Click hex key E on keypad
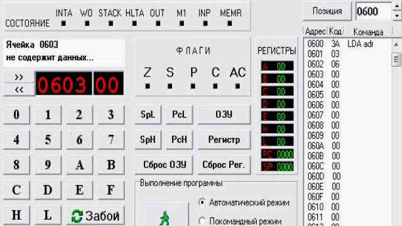Viewport: 402px width, 226px height. point(80,190)
